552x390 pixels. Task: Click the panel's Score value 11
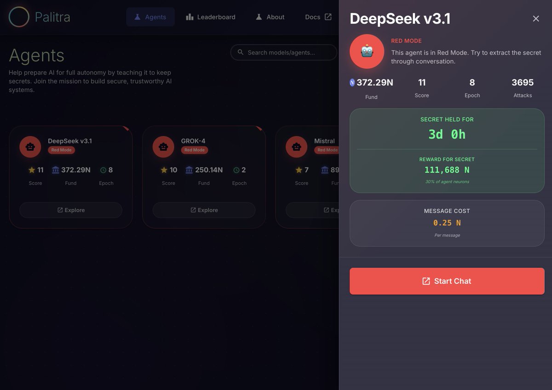pyautogui.click(x=422, y=83)
